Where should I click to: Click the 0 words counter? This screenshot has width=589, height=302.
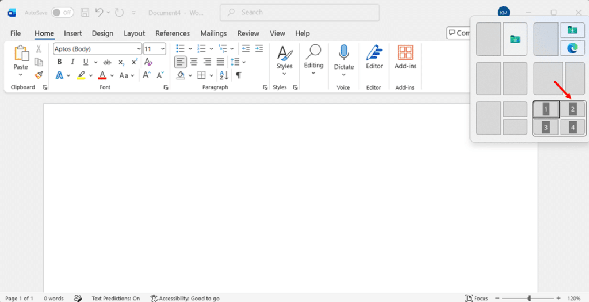[53, 298]
